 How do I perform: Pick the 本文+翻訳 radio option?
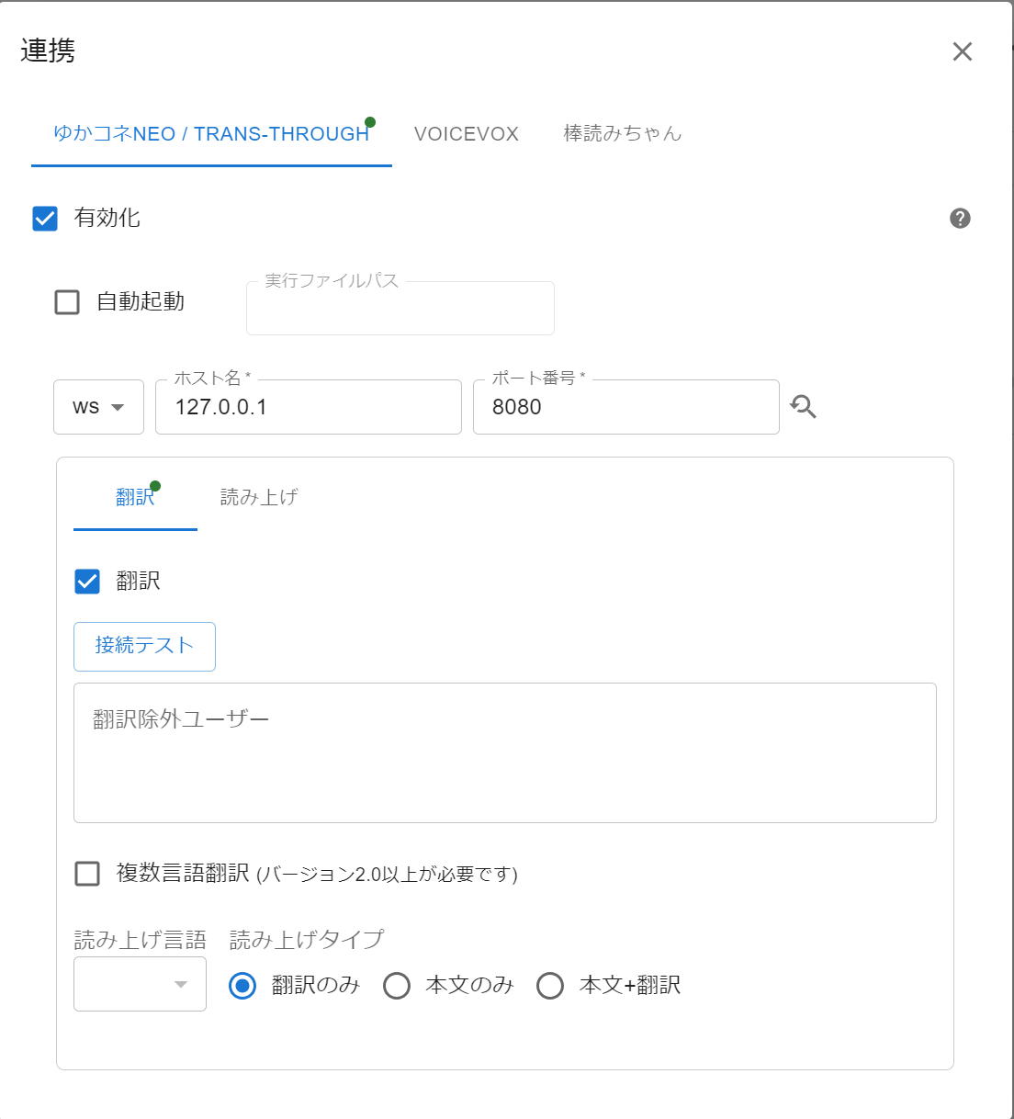[550, 986]
